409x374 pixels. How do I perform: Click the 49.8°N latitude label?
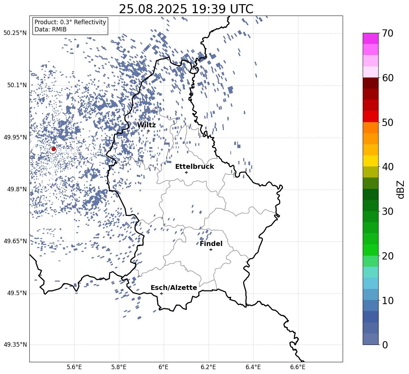17,189
